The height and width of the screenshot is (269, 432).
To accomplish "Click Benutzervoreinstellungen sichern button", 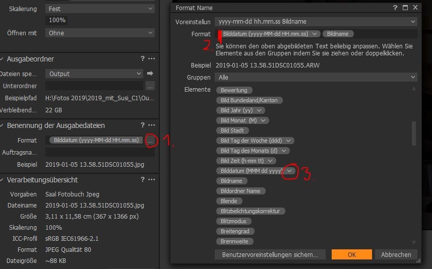I will coord(270,254).
